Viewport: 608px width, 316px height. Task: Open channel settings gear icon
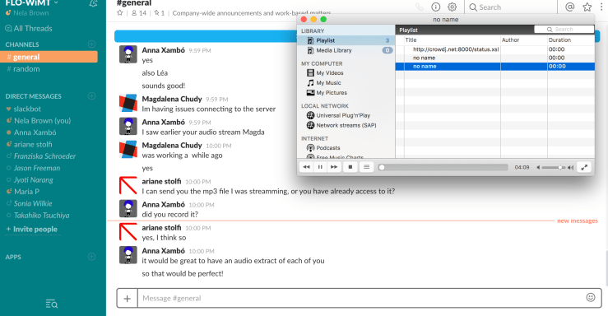(453, 7)
